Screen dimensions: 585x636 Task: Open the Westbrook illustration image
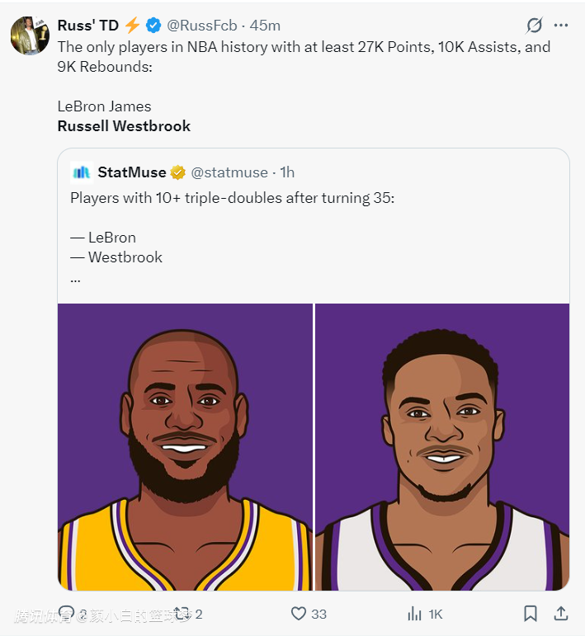[442, 446]
